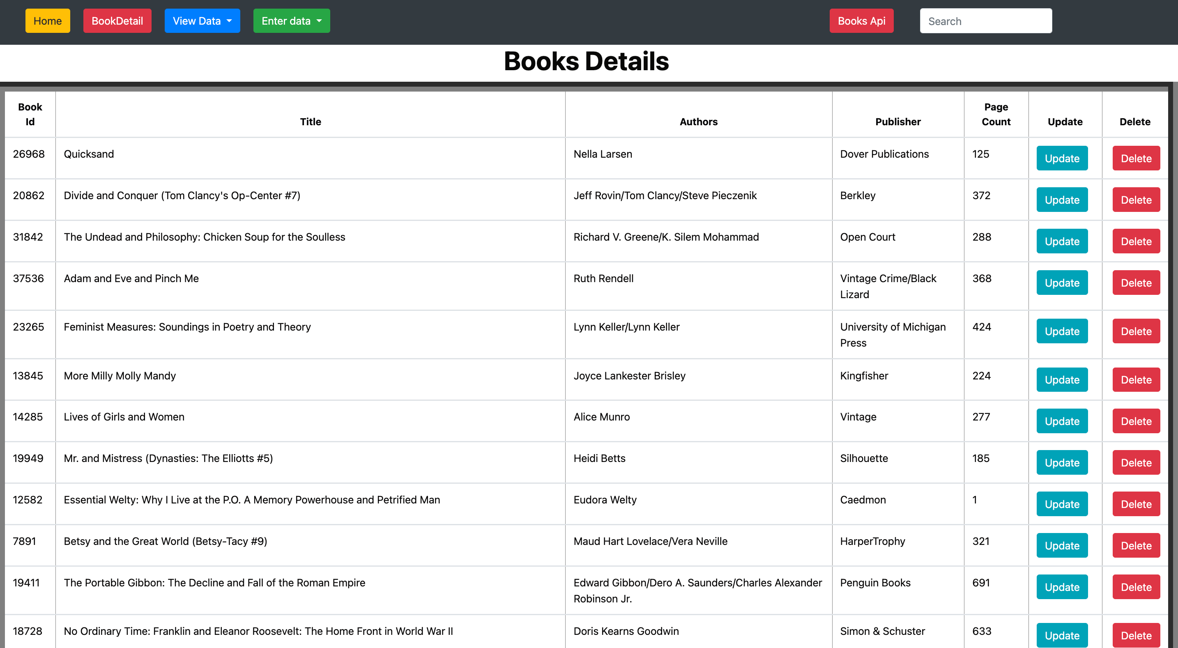Click the Books Details page heading

[x=587, y=61]
